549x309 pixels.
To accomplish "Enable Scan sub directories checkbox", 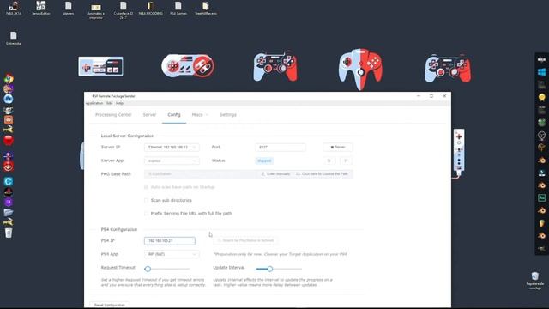I will [147, 200].
